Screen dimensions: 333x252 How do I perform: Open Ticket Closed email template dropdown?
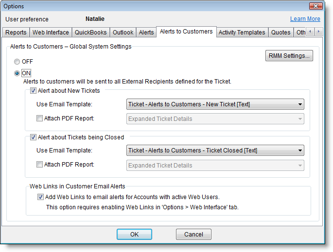[x=215, y=151]
